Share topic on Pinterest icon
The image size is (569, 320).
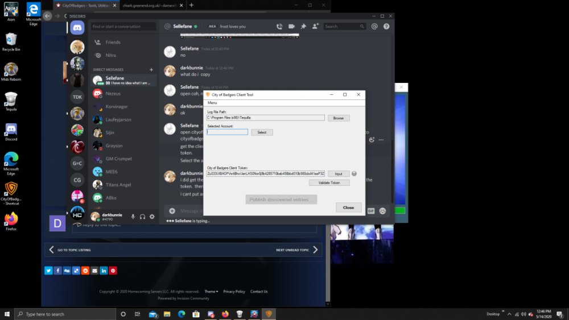[x=113, y=271]
